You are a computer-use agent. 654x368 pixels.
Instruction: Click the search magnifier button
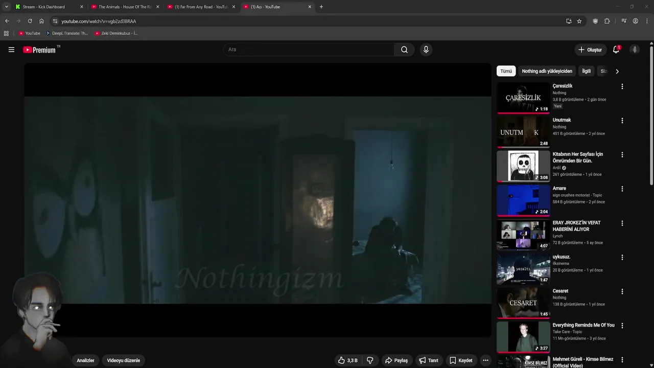(x=404, y=50)
